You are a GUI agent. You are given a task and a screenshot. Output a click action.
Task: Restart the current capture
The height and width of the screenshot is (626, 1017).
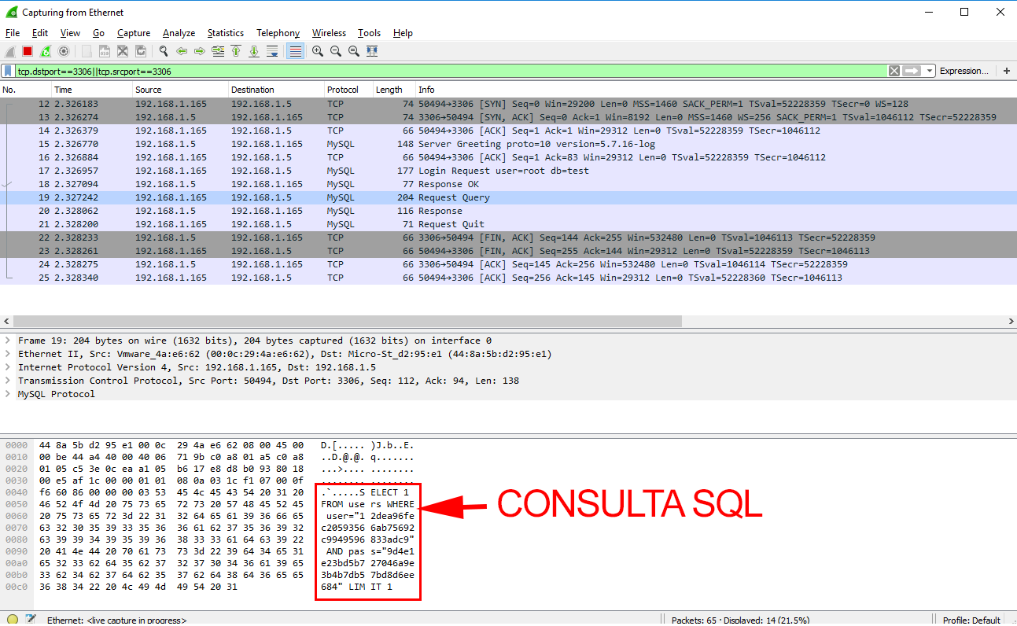(46, 51)
